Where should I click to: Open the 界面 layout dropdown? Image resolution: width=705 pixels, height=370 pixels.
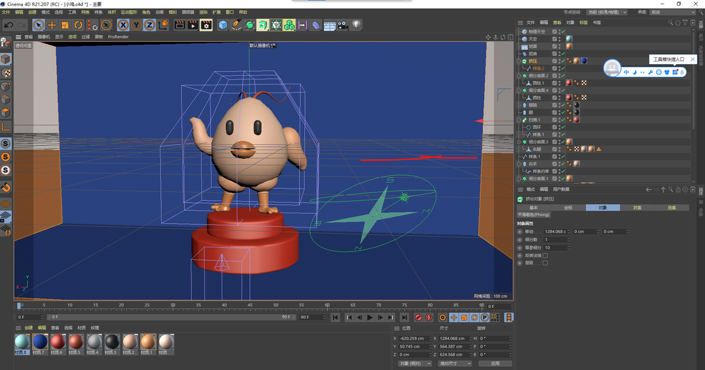(x=673, y=12)
